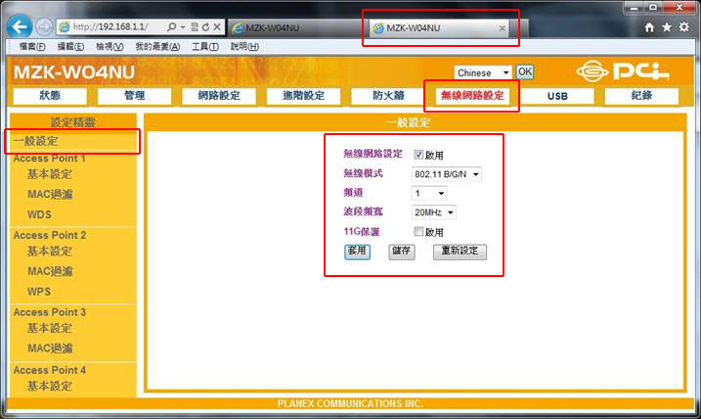Viewport: 701px width, 419px height.
Task: Click the Access Point 2 heading
Action: 50,235
